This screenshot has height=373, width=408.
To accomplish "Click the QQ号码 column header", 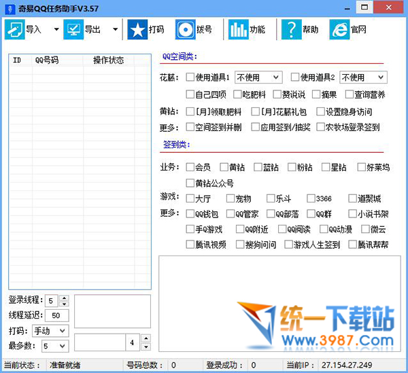I will click(x=58, y=60).
